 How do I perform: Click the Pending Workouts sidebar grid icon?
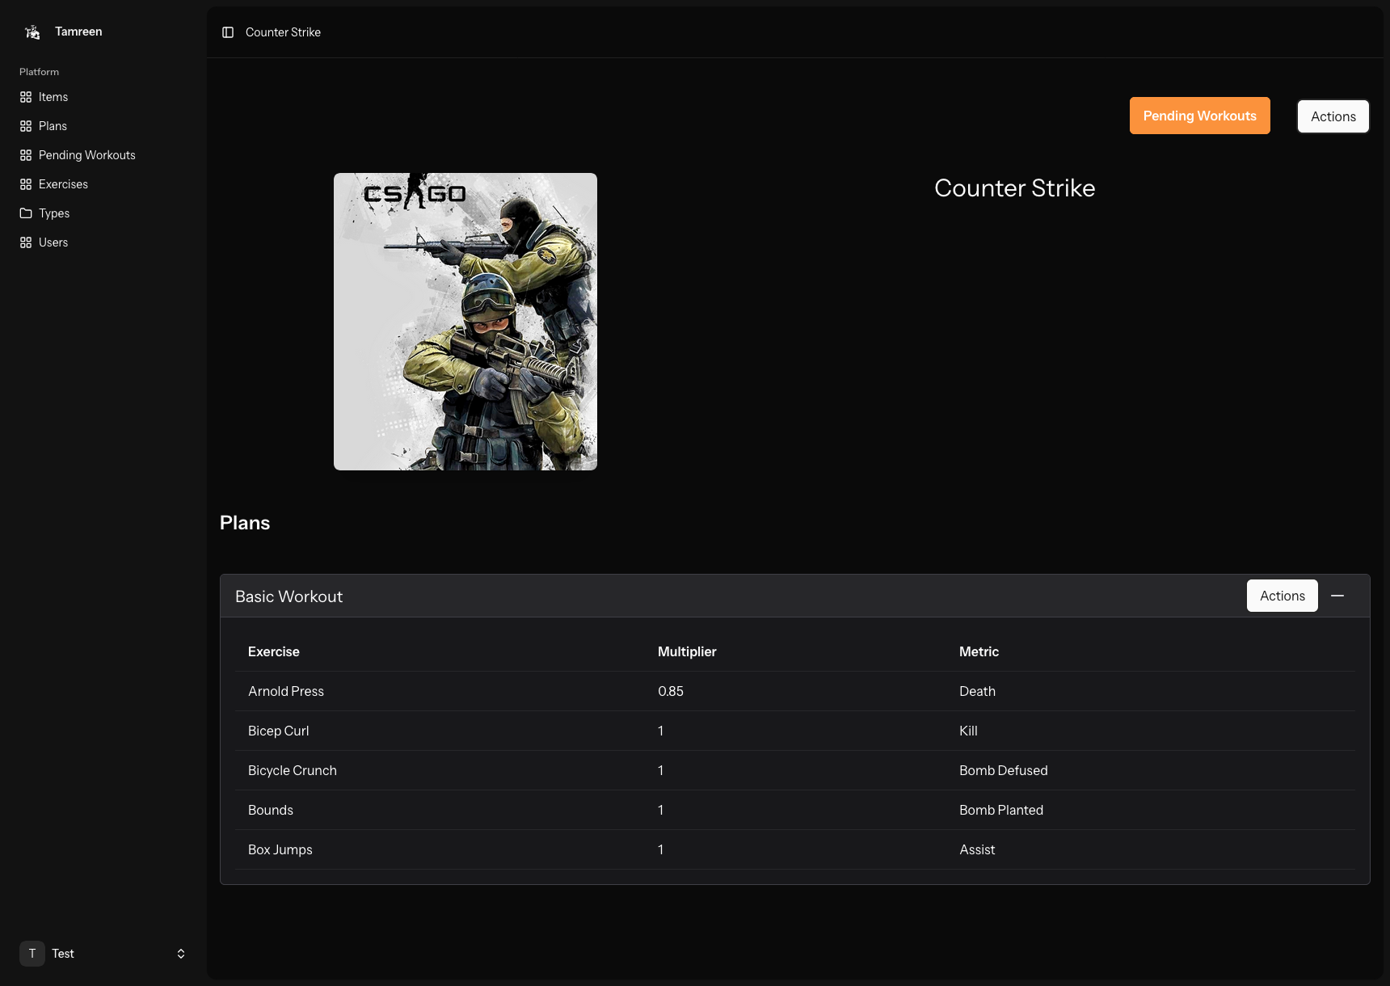pos(26,155)
